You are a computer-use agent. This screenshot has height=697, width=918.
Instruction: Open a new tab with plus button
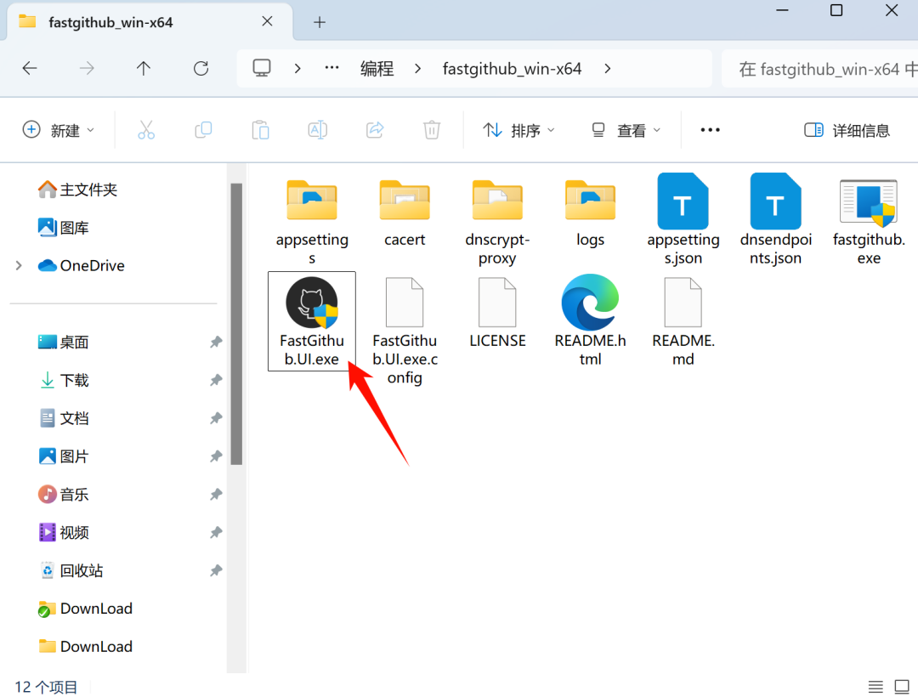pyautogui.click(x=320, y=22)
